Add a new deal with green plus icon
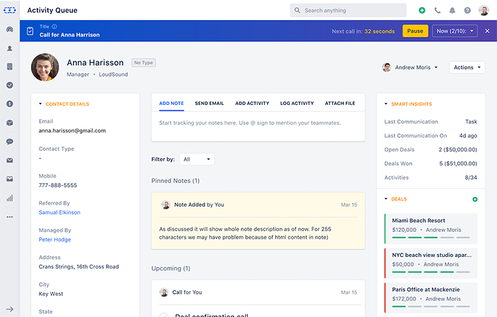This screenshot has height=317, width=497. click(475, 199)
